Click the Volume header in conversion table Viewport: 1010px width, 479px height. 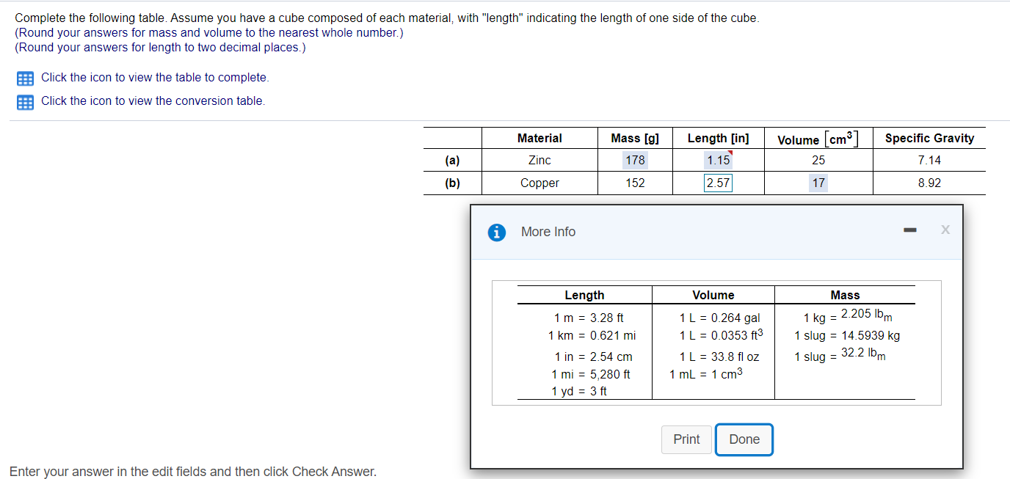coord(713,295)
